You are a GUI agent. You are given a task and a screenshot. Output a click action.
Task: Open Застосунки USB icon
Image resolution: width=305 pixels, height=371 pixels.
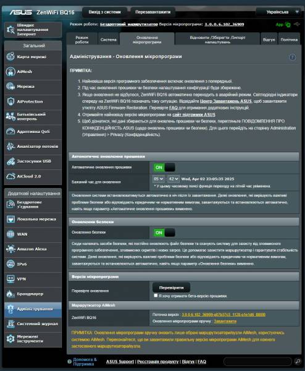click(x=10, y=161)
